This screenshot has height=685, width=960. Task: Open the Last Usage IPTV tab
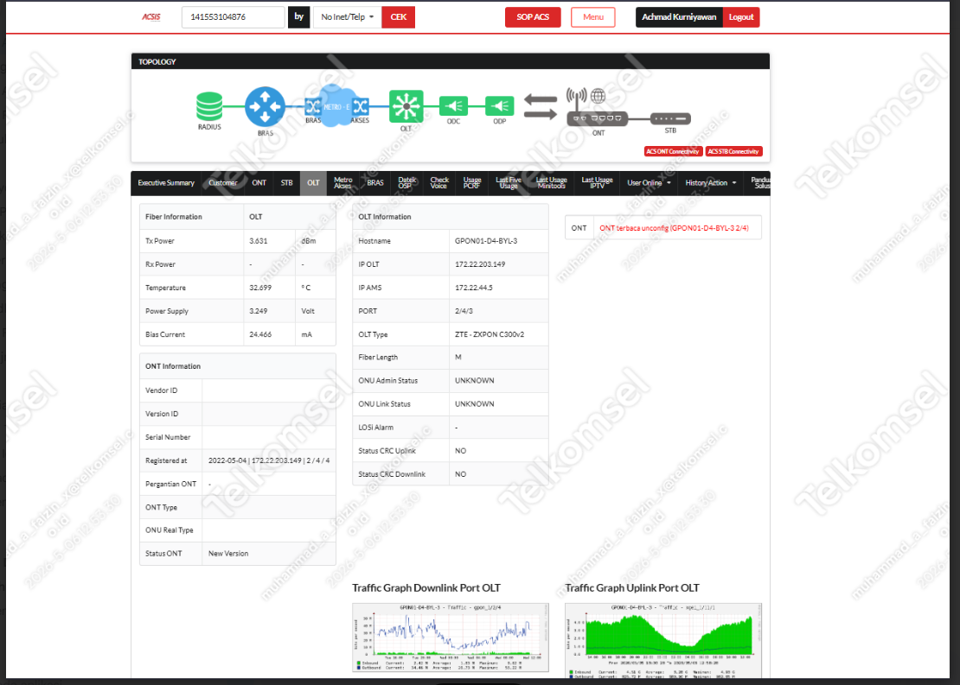pos(597,183)
